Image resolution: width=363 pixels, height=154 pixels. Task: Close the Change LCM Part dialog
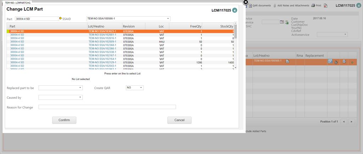click(x=246, y=2)
